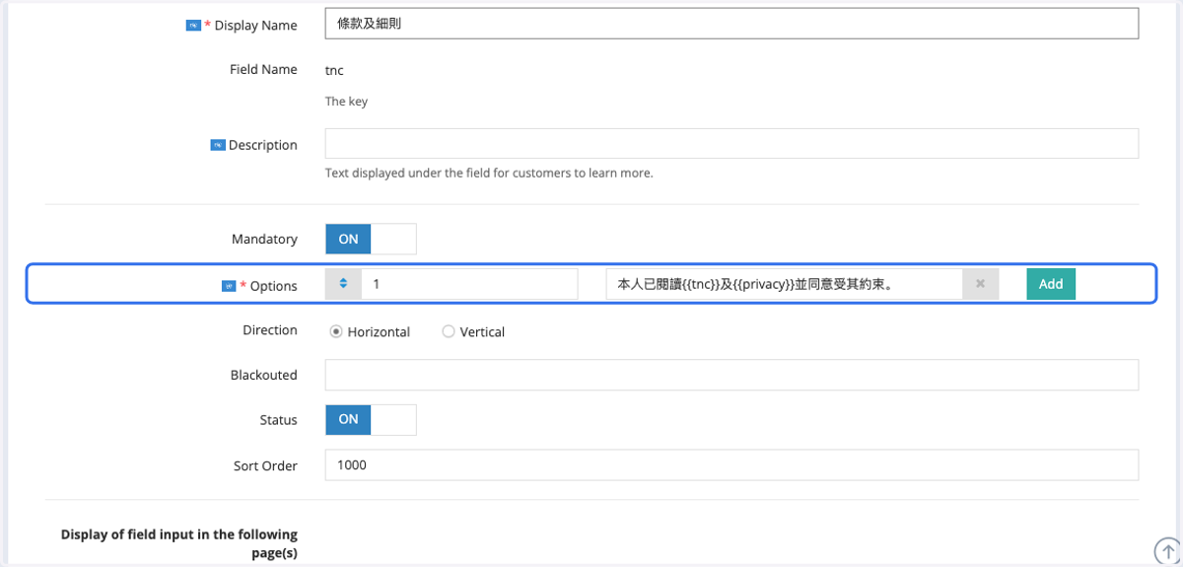The image size is (1183, 567).
Task: Click the translation icon beside Display Name
Action: (x=193, y=26)
